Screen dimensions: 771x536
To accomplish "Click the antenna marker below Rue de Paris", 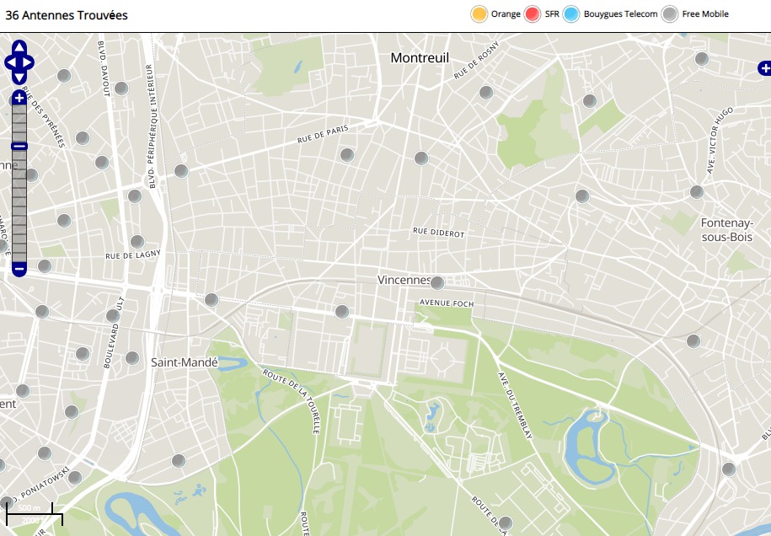I will pos(346,155).
